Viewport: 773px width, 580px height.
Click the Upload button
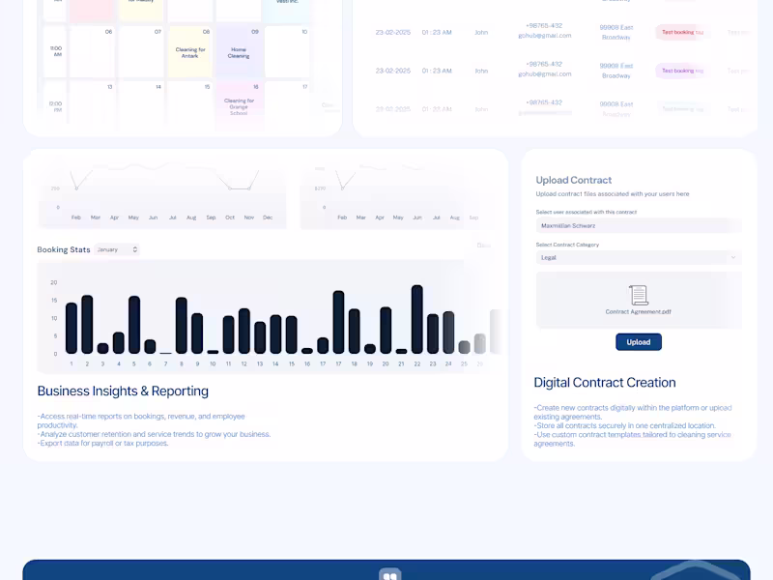[639, 342]
